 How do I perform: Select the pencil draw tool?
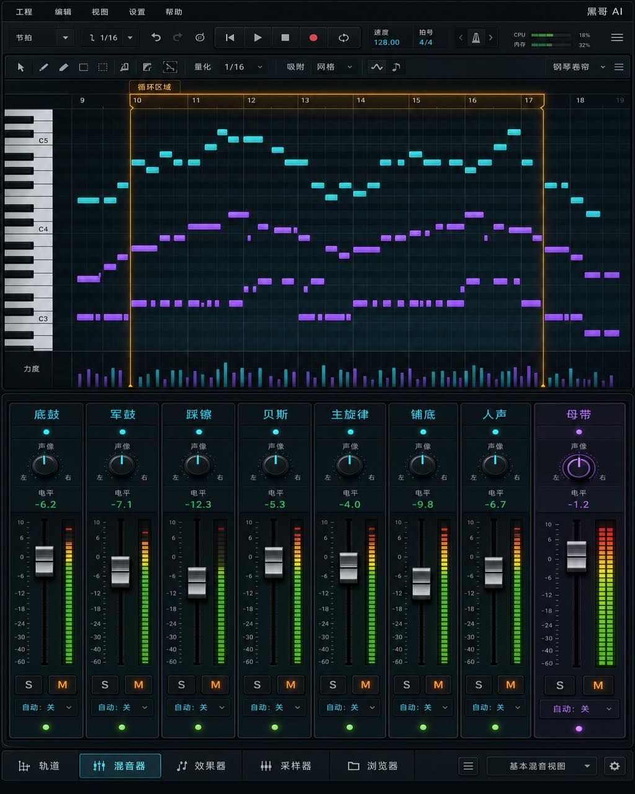click(x=43, y=67)
